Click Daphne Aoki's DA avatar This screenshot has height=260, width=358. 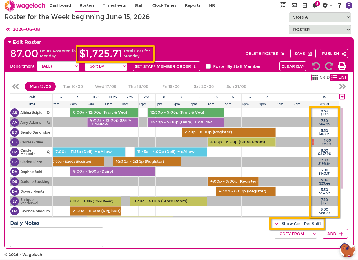[x=15, y=172]
